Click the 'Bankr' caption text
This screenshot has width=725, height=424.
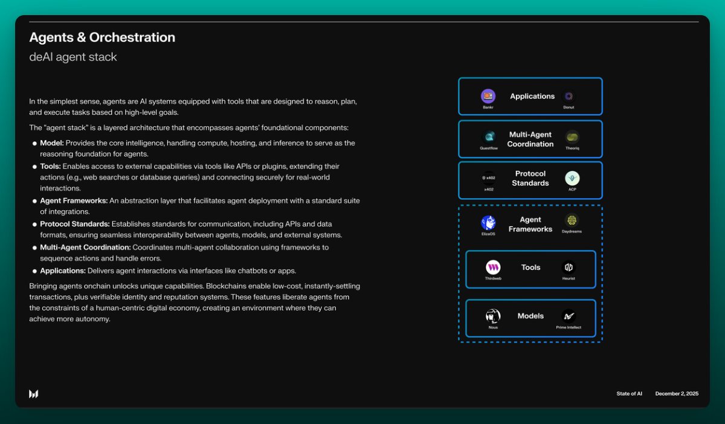point(488,108)
